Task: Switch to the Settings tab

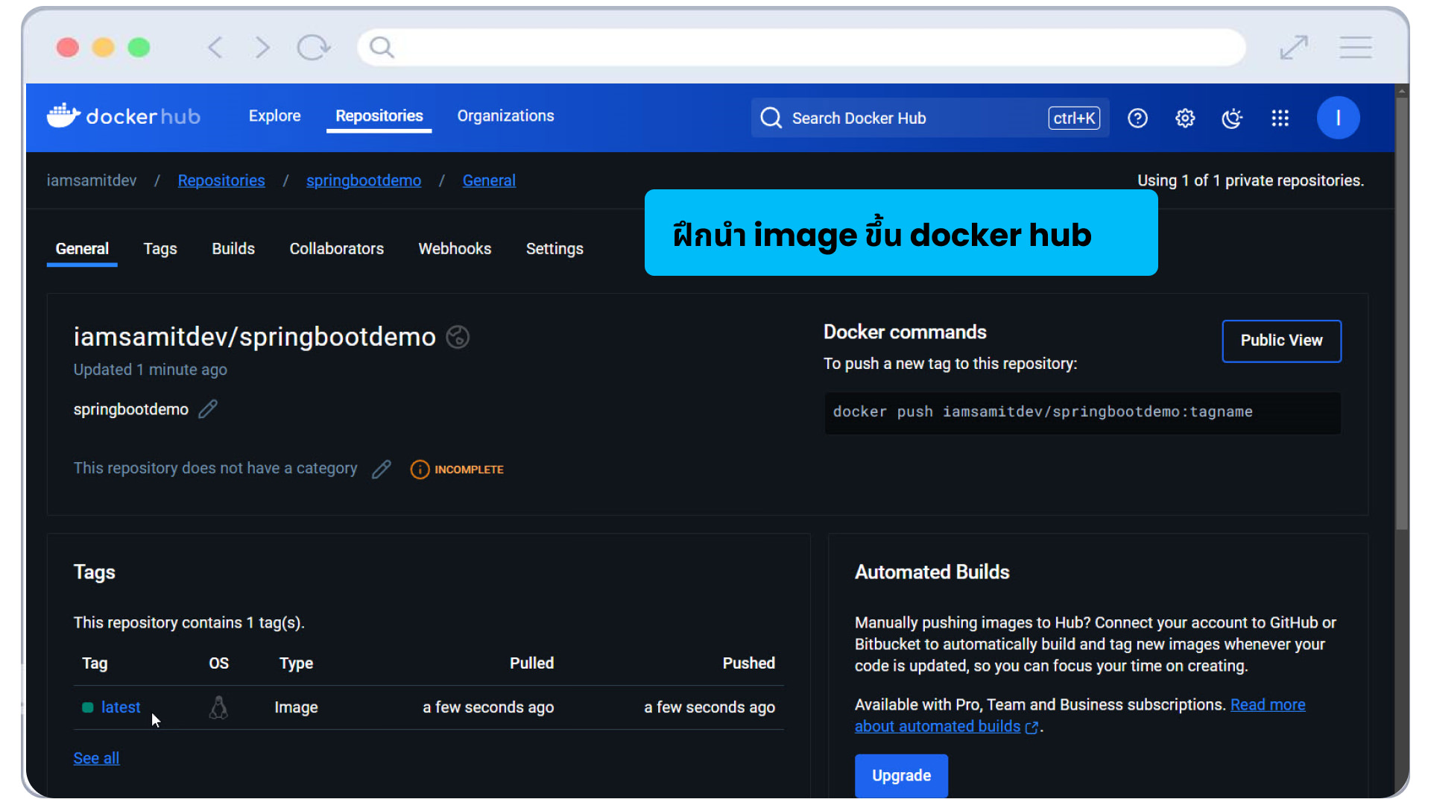Action: pos(555,249)
